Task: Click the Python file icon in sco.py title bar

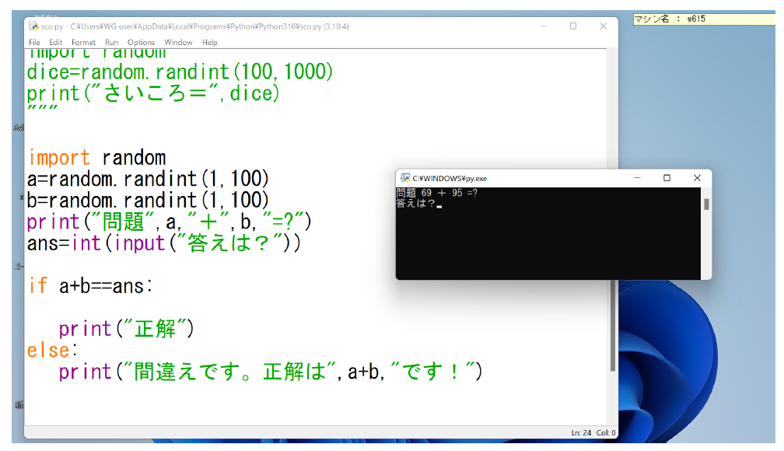Action: pos(34,26)
